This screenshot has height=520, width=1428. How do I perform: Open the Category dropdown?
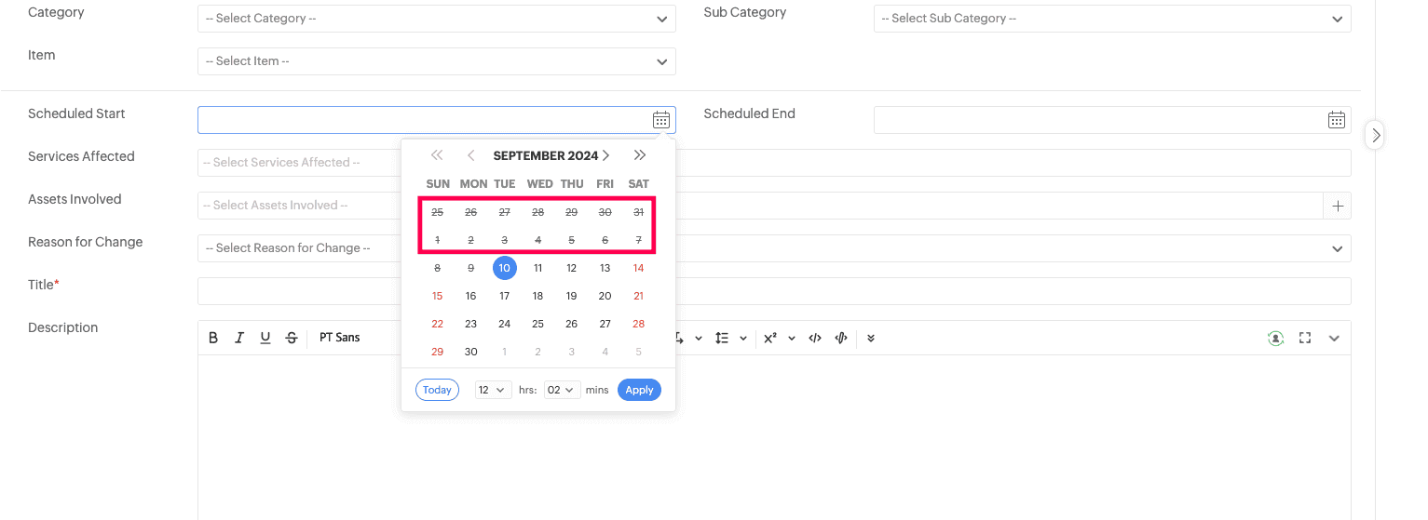pos(436,19)
